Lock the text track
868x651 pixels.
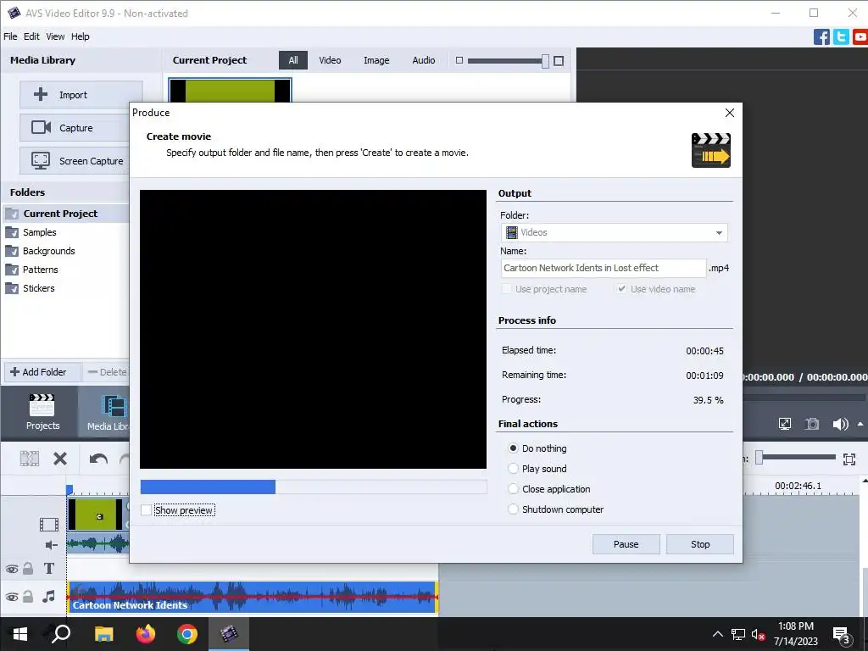[28, 569]
